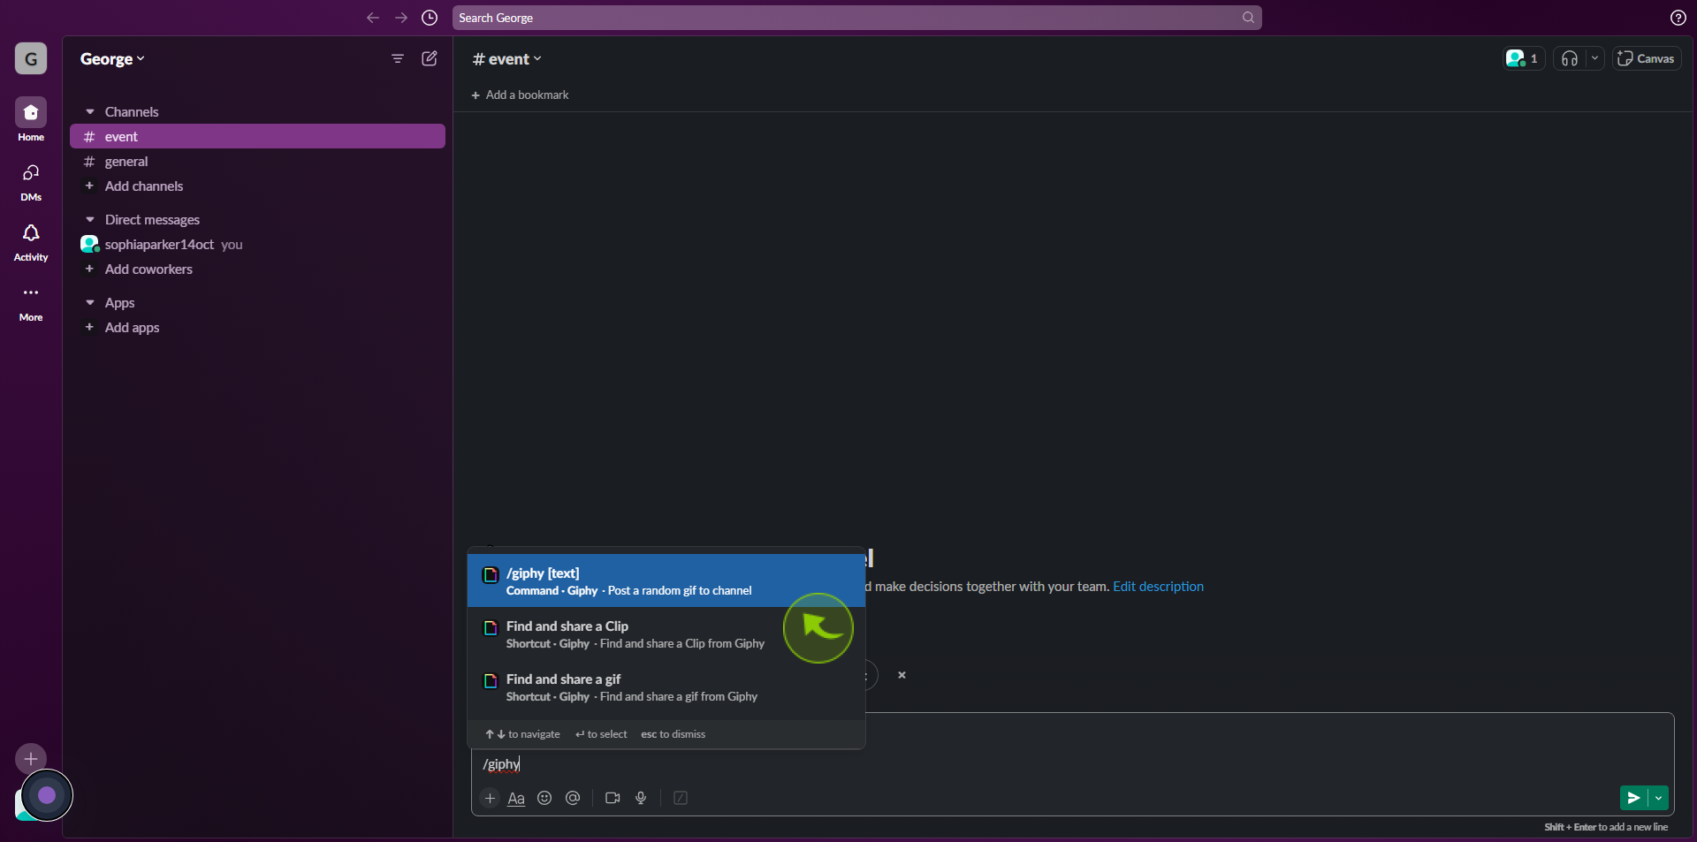
Task: Open the user profile avatar
Action: 24,806
